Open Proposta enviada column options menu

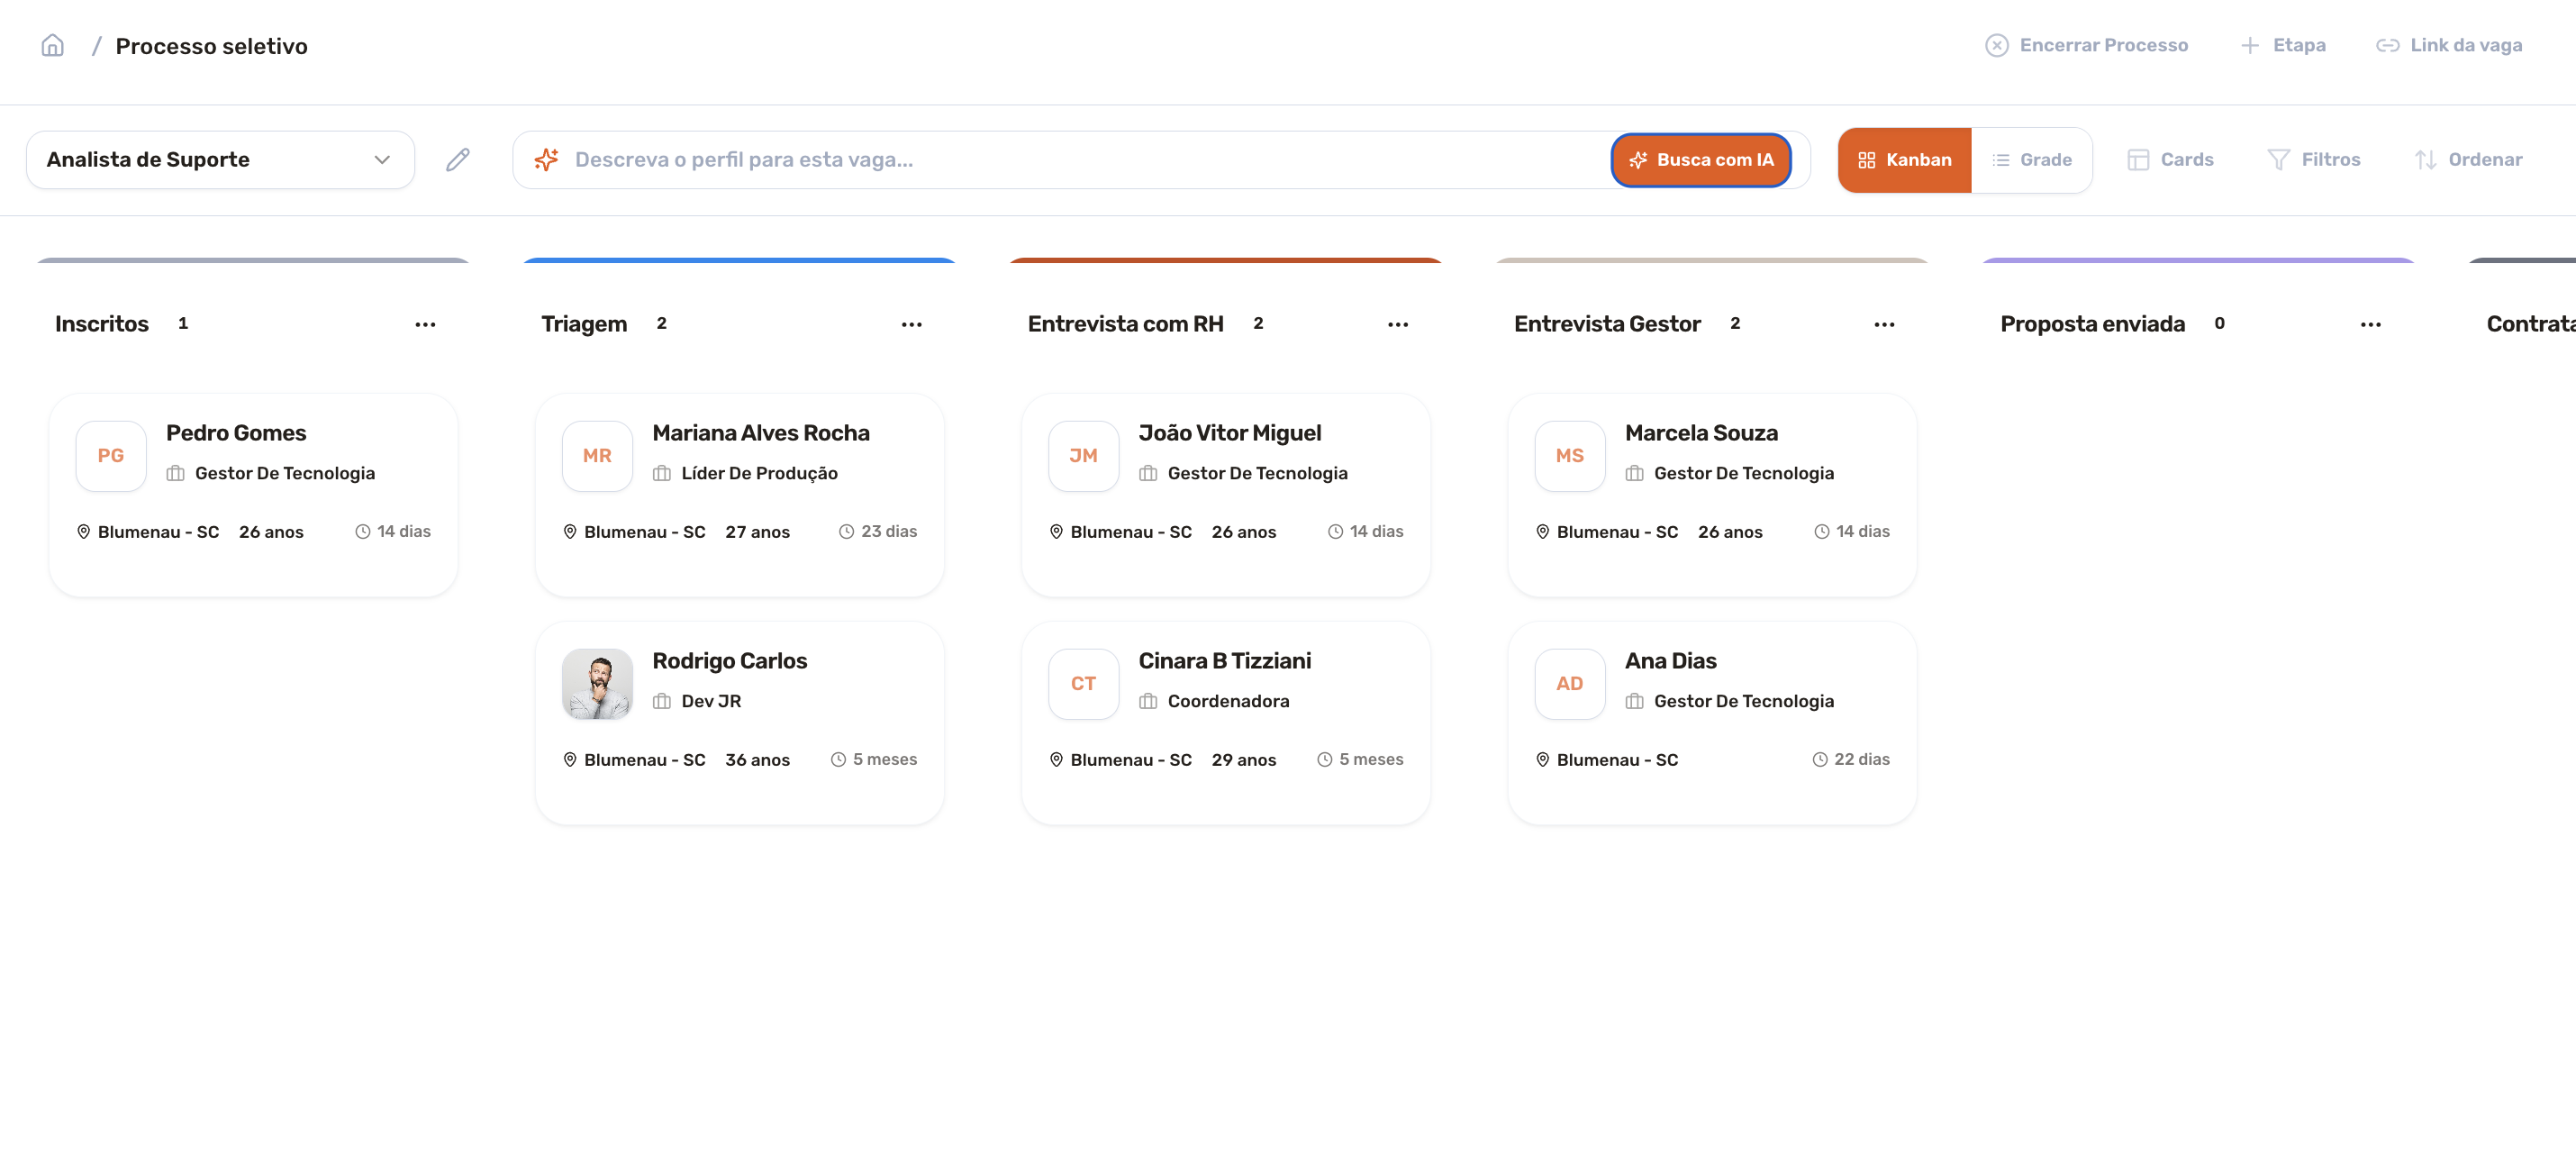(2370, 324)
